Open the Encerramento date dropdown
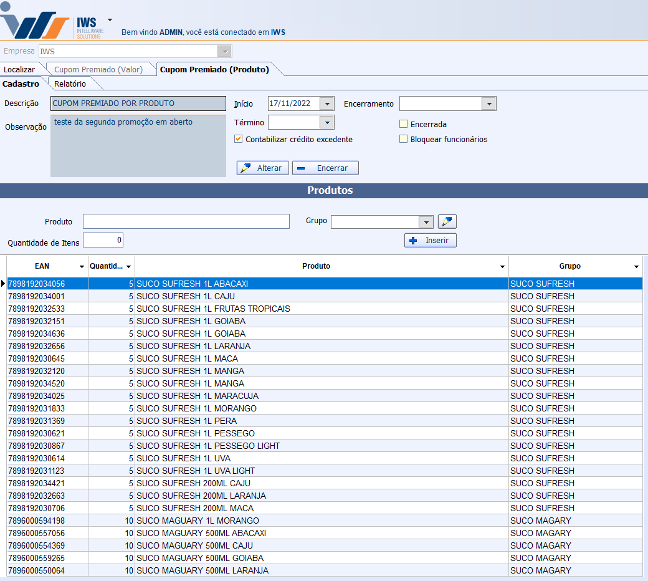648x581 pixels. (x=488, y=103)
